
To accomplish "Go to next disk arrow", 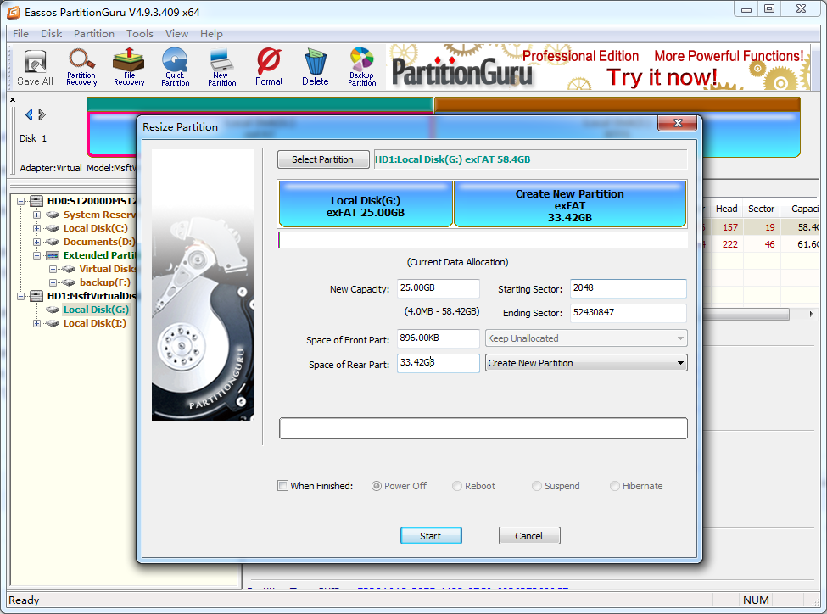I will pyautogui.click(x=42, y=114).
